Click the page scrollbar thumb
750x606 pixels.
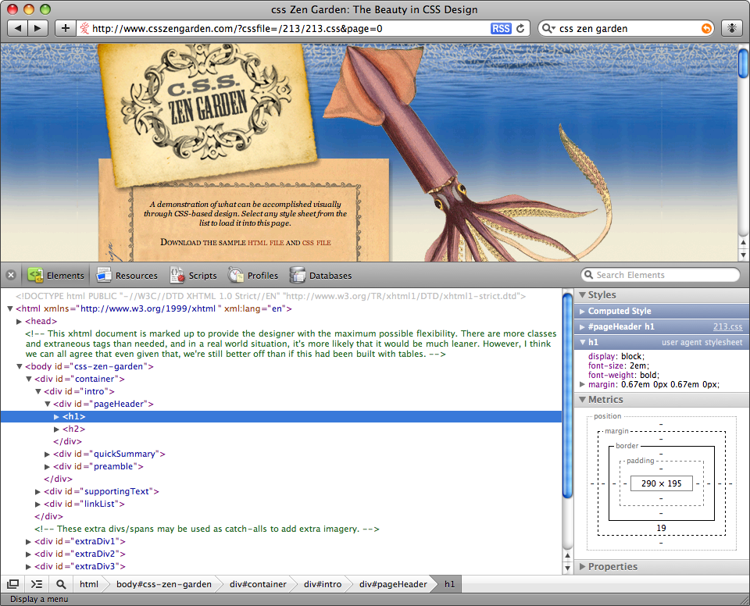click(743, 62)
